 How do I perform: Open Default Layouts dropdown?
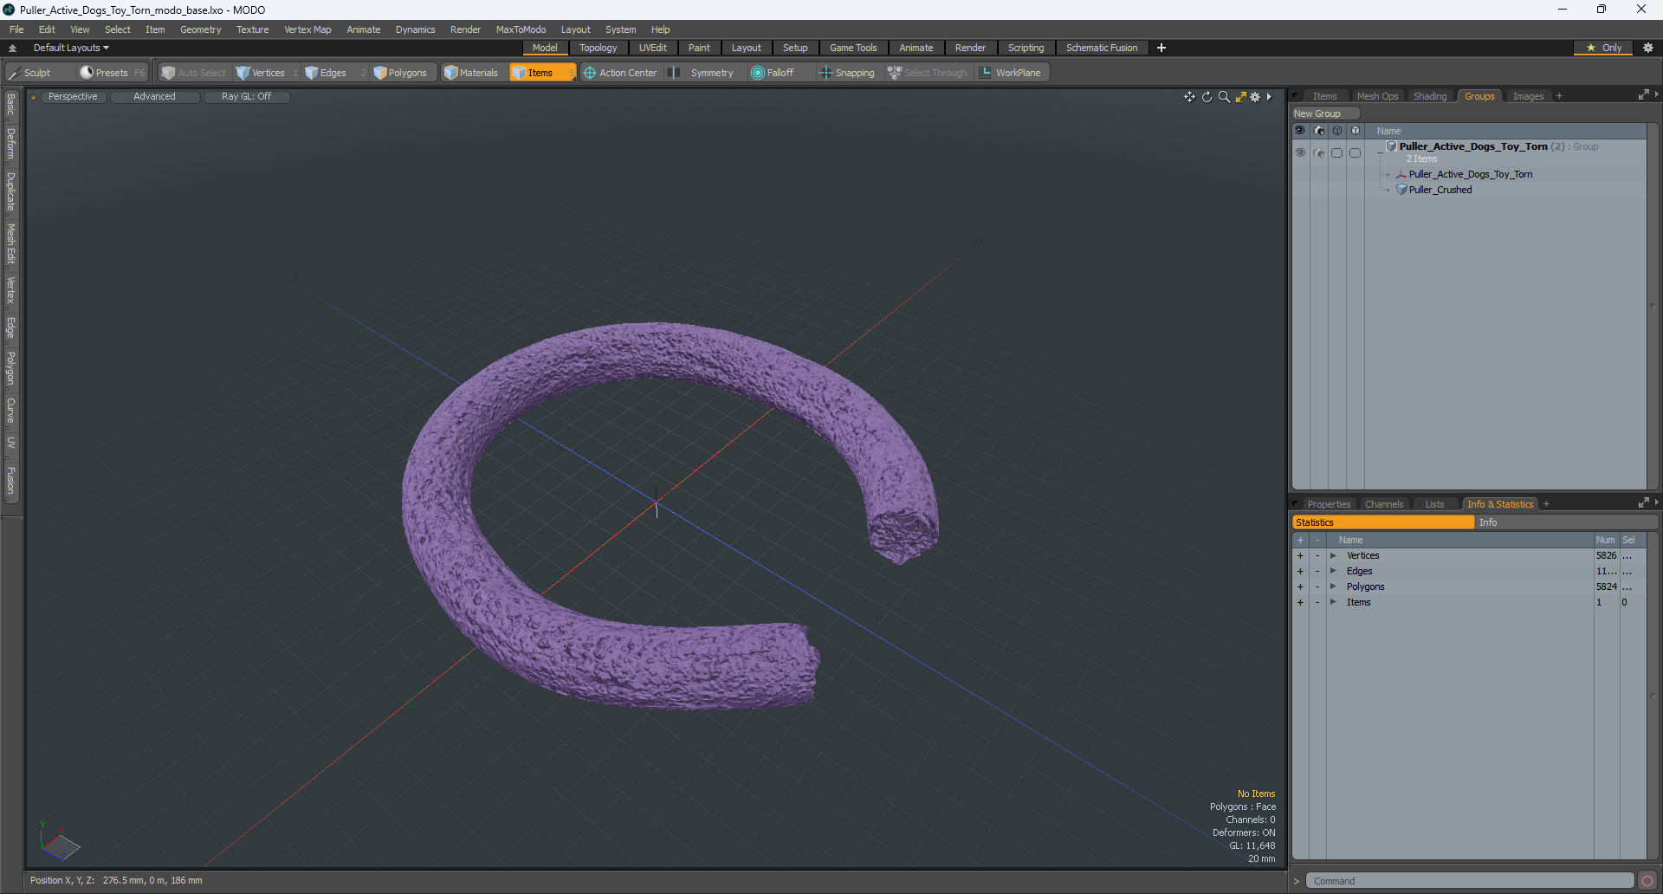pos(71,48)
